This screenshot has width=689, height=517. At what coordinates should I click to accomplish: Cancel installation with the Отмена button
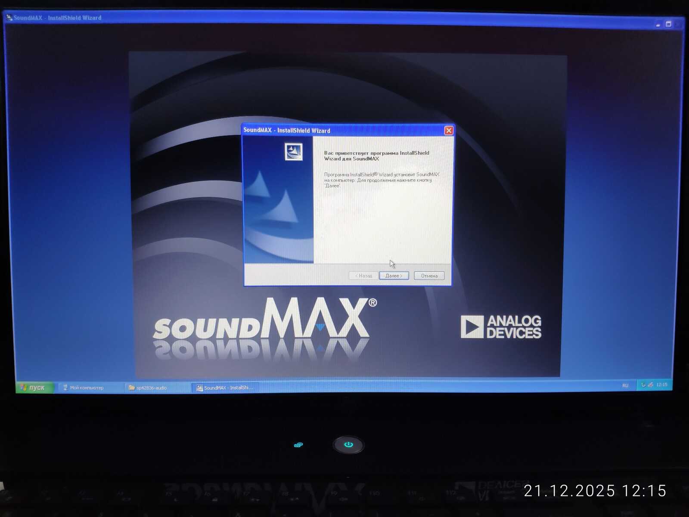coord(429,276)
